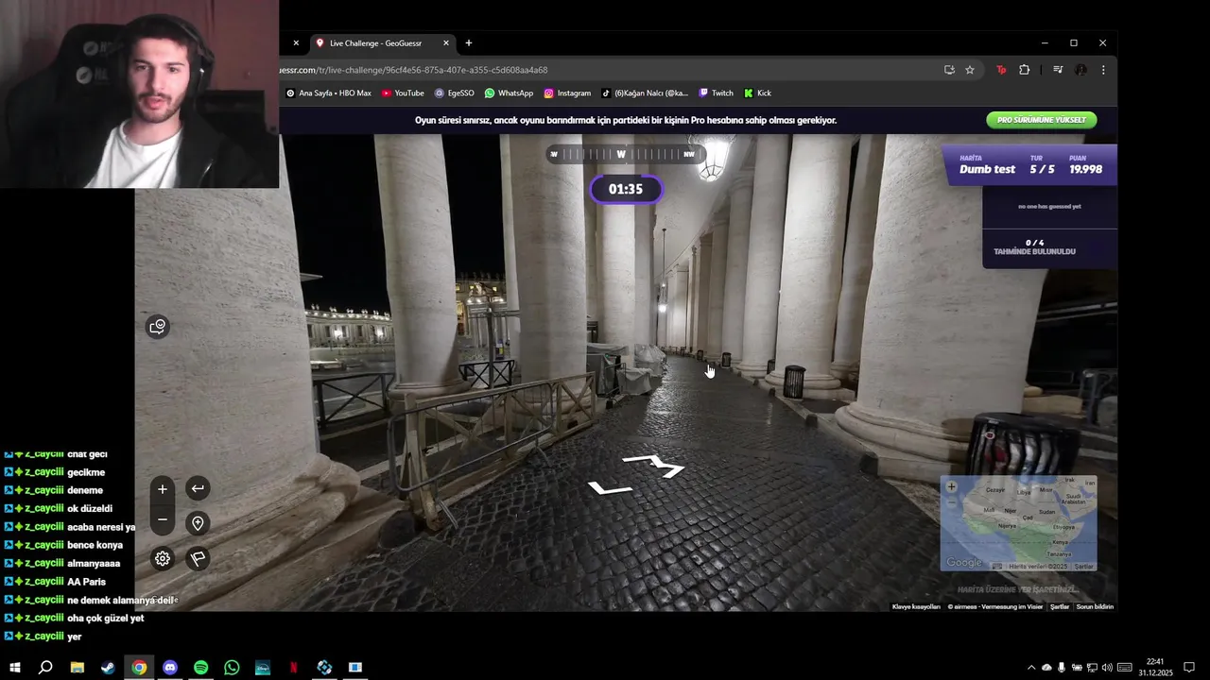Click the checkpoint location pin button
This screenshot has height=680, width=1210.
coord(198,523)
